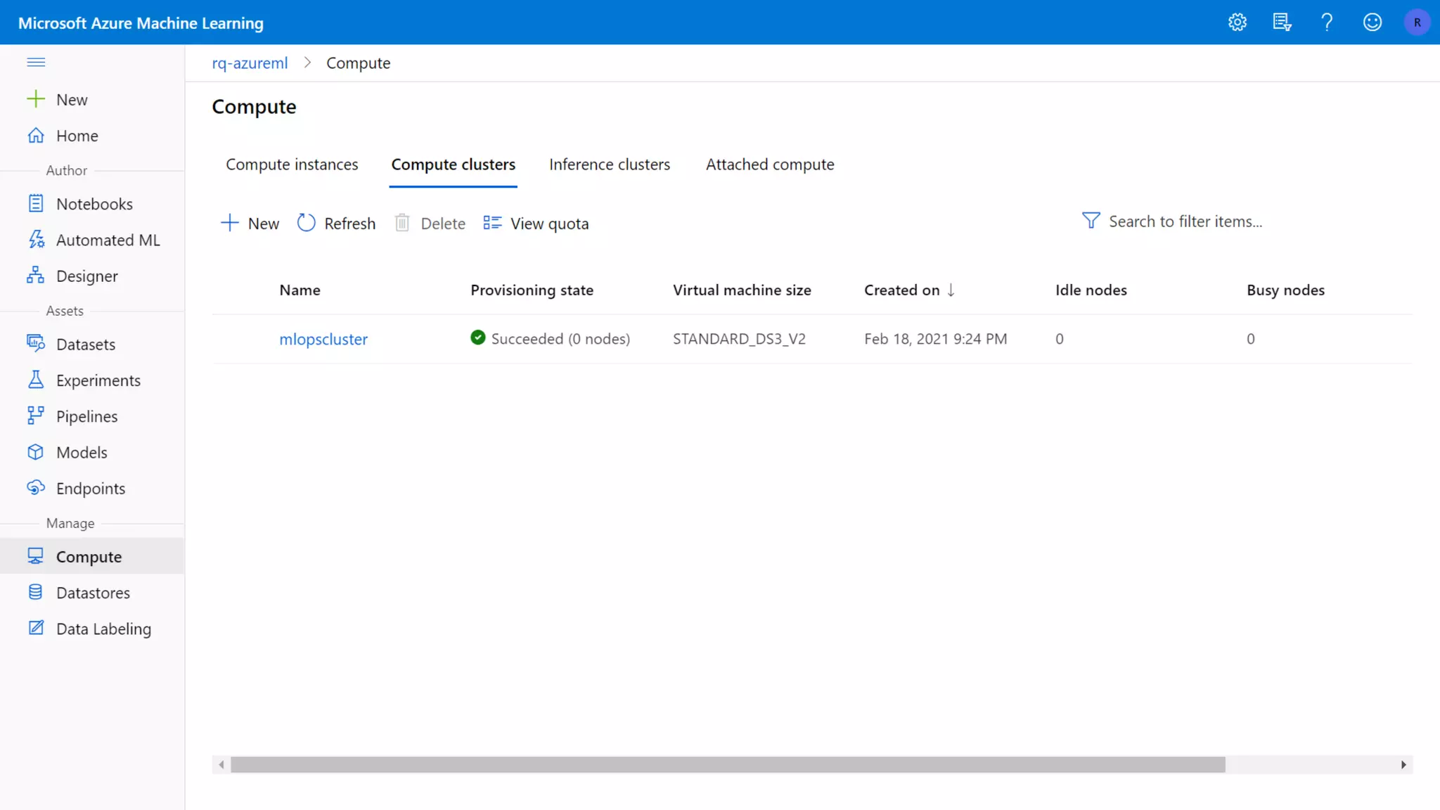Open Notebooks from the sidebar
The height and width of the screenshot is (810, 1440).
point(94,204)
